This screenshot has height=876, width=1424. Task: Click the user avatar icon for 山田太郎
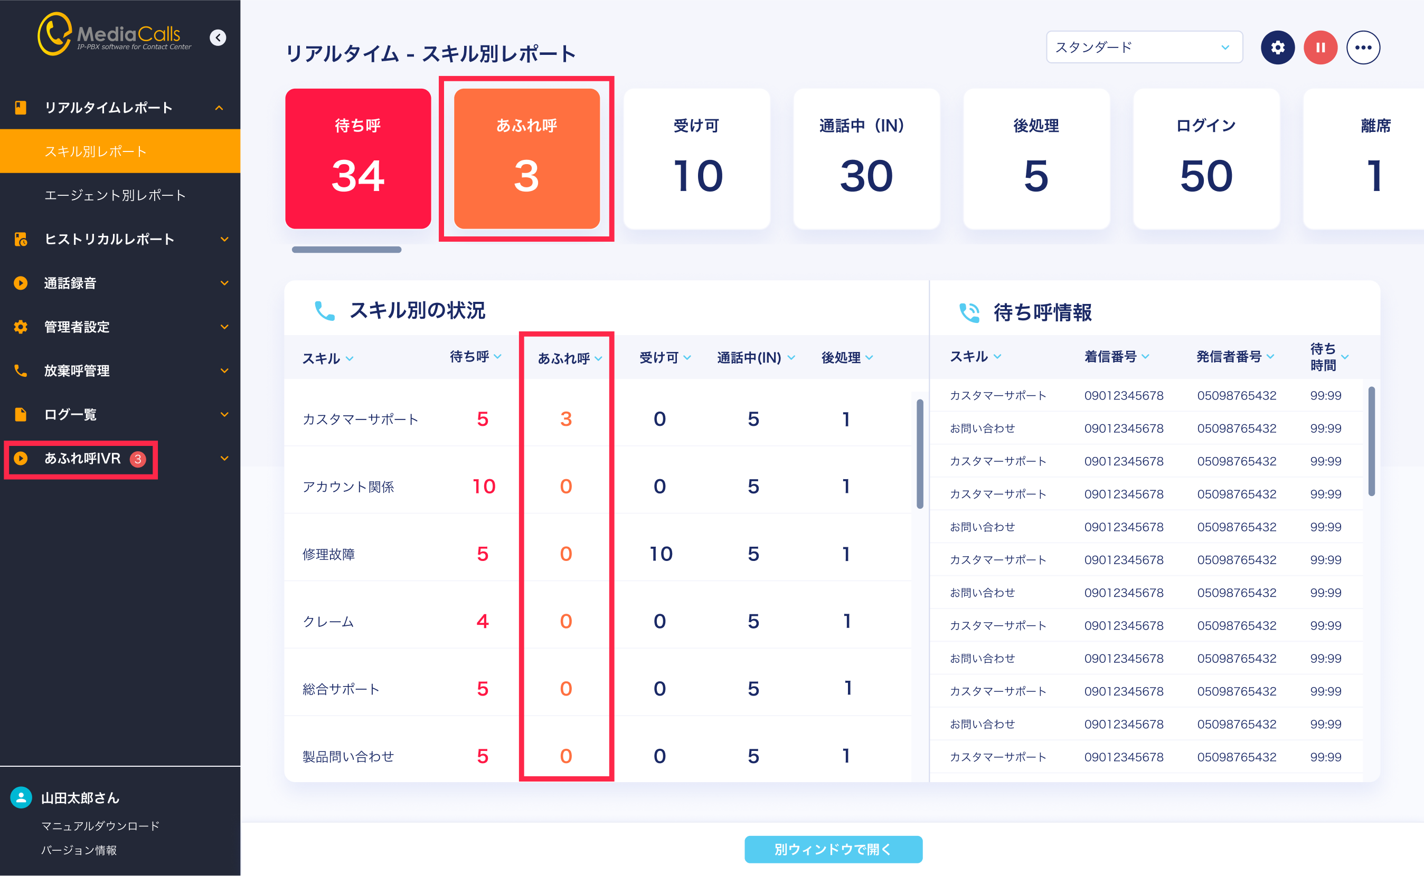(22, 797)
